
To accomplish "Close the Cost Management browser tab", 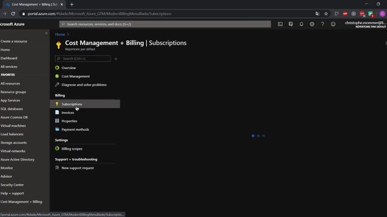I will click(62, 4).
